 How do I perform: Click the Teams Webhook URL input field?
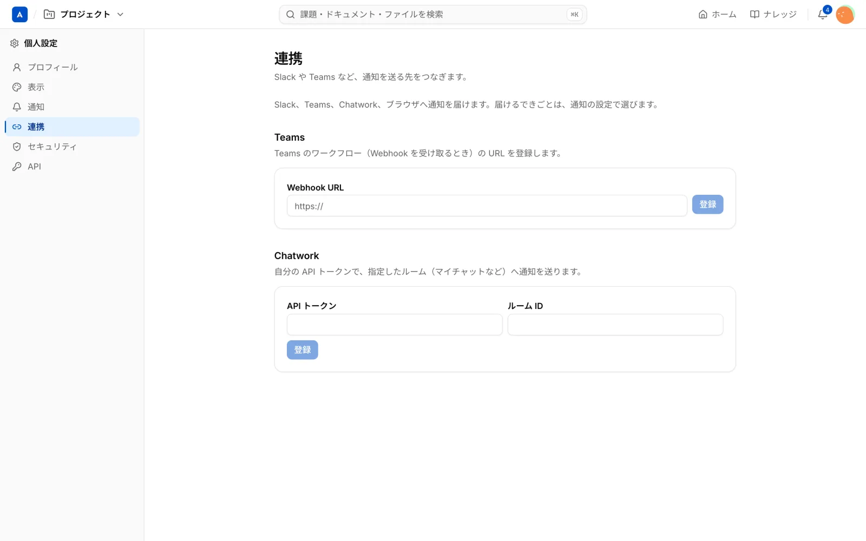487,206
